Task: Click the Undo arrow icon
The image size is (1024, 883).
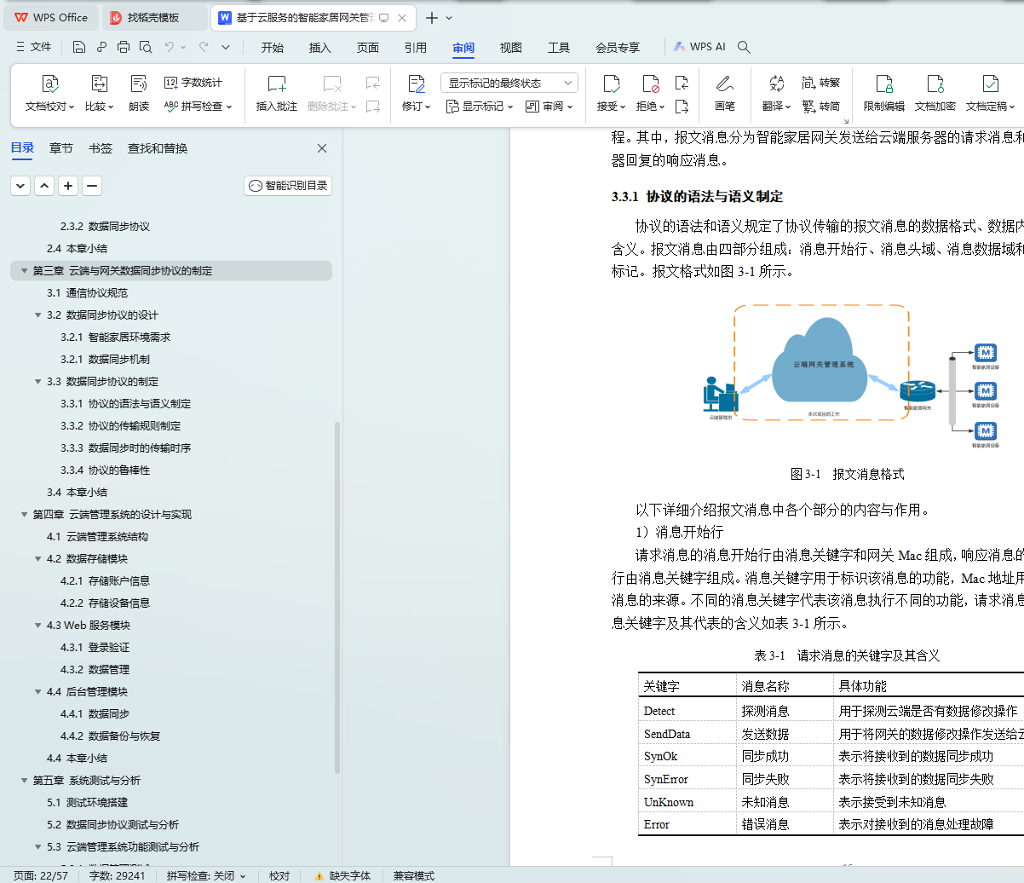Action: tap(170, 47)
